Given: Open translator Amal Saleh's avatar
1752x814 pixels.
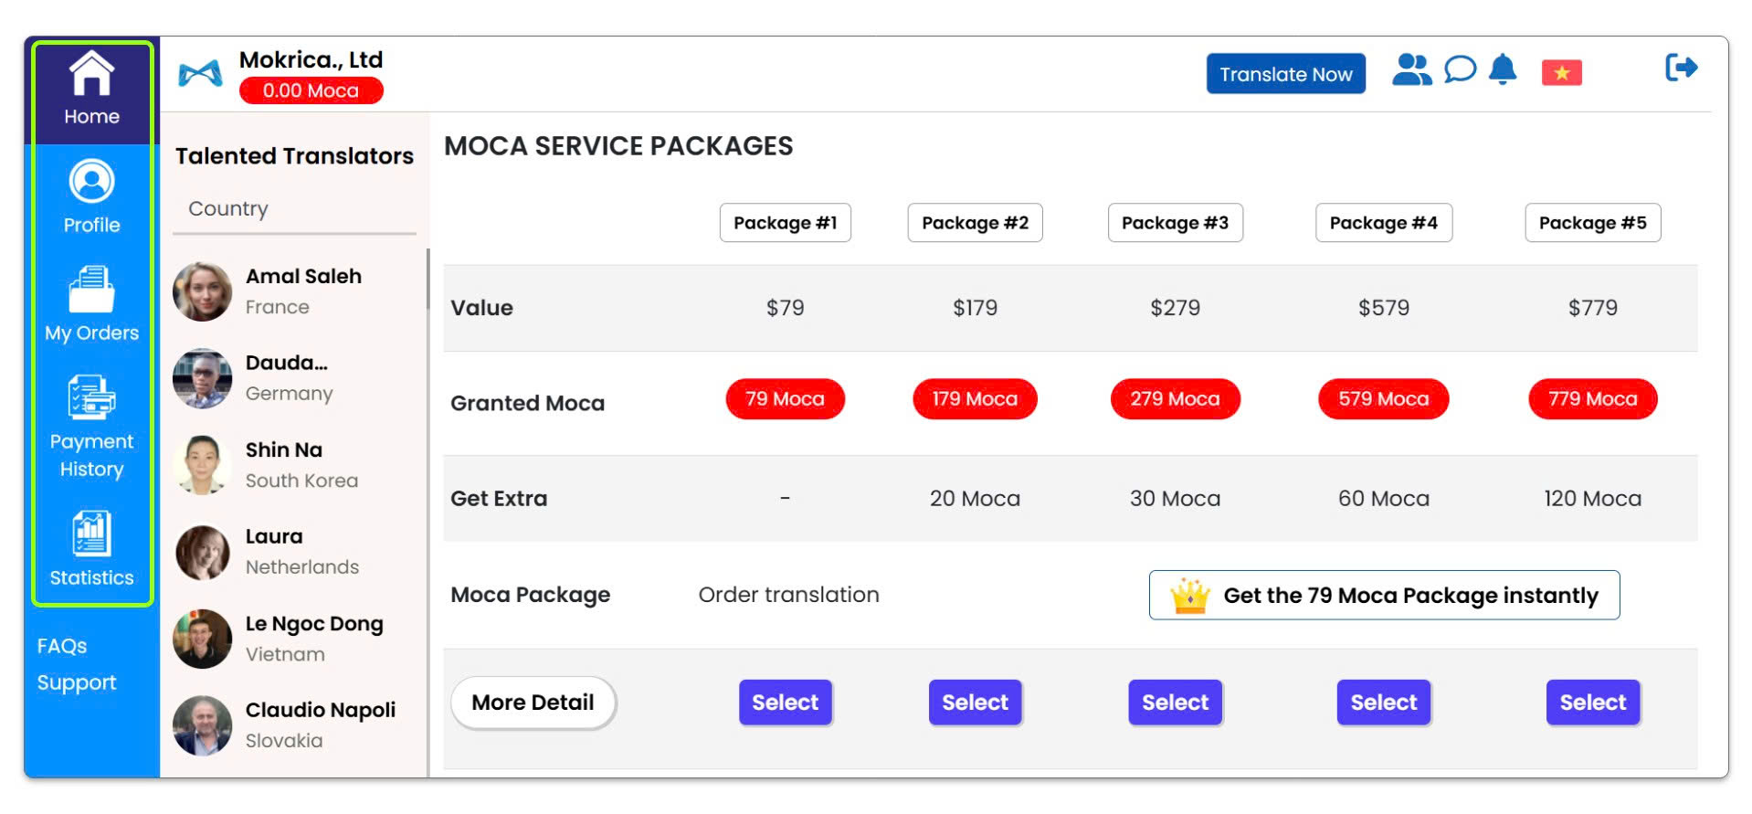Looking at the screenshot, I should 203,291.
